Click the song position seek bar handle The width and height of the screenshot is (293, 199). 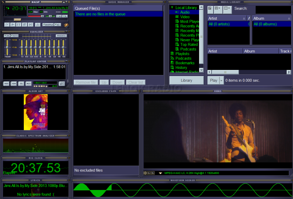click(17, 19)
